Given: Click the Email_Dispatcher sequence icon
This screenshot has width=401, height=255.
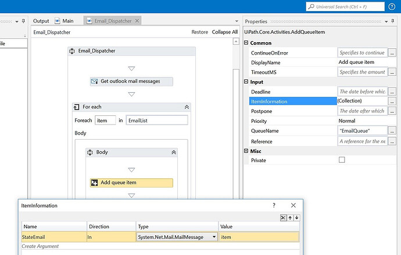Looking at the screenshot, I should [x=72, y=51].
